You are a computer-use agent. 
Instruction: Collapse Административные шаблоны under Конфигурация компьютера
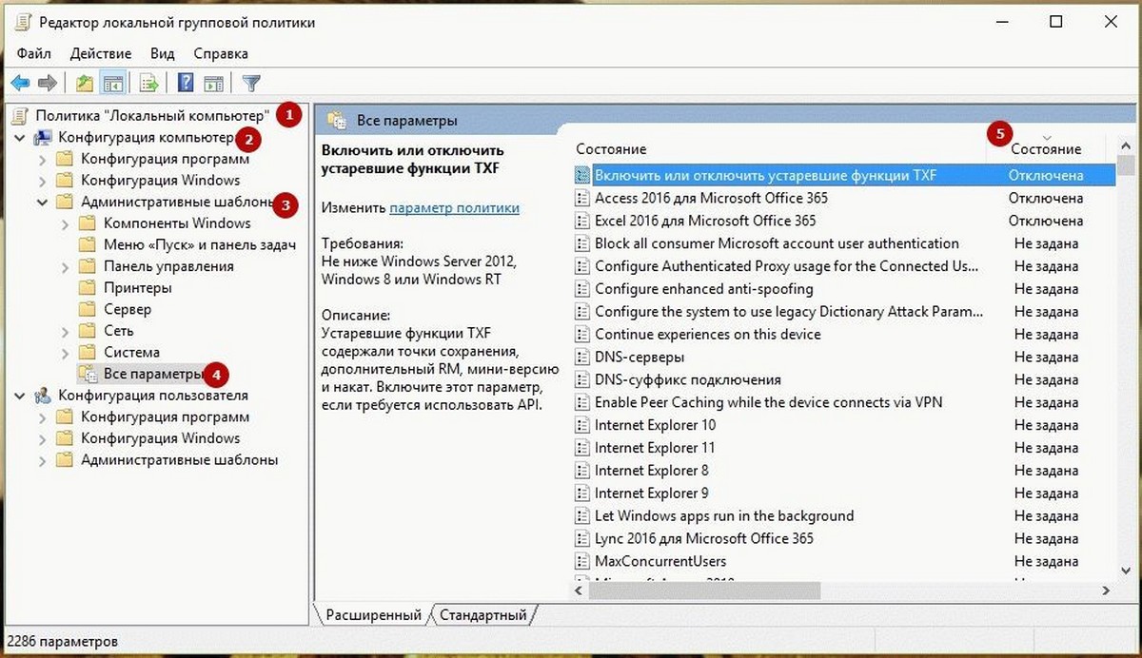coord(43,202)
